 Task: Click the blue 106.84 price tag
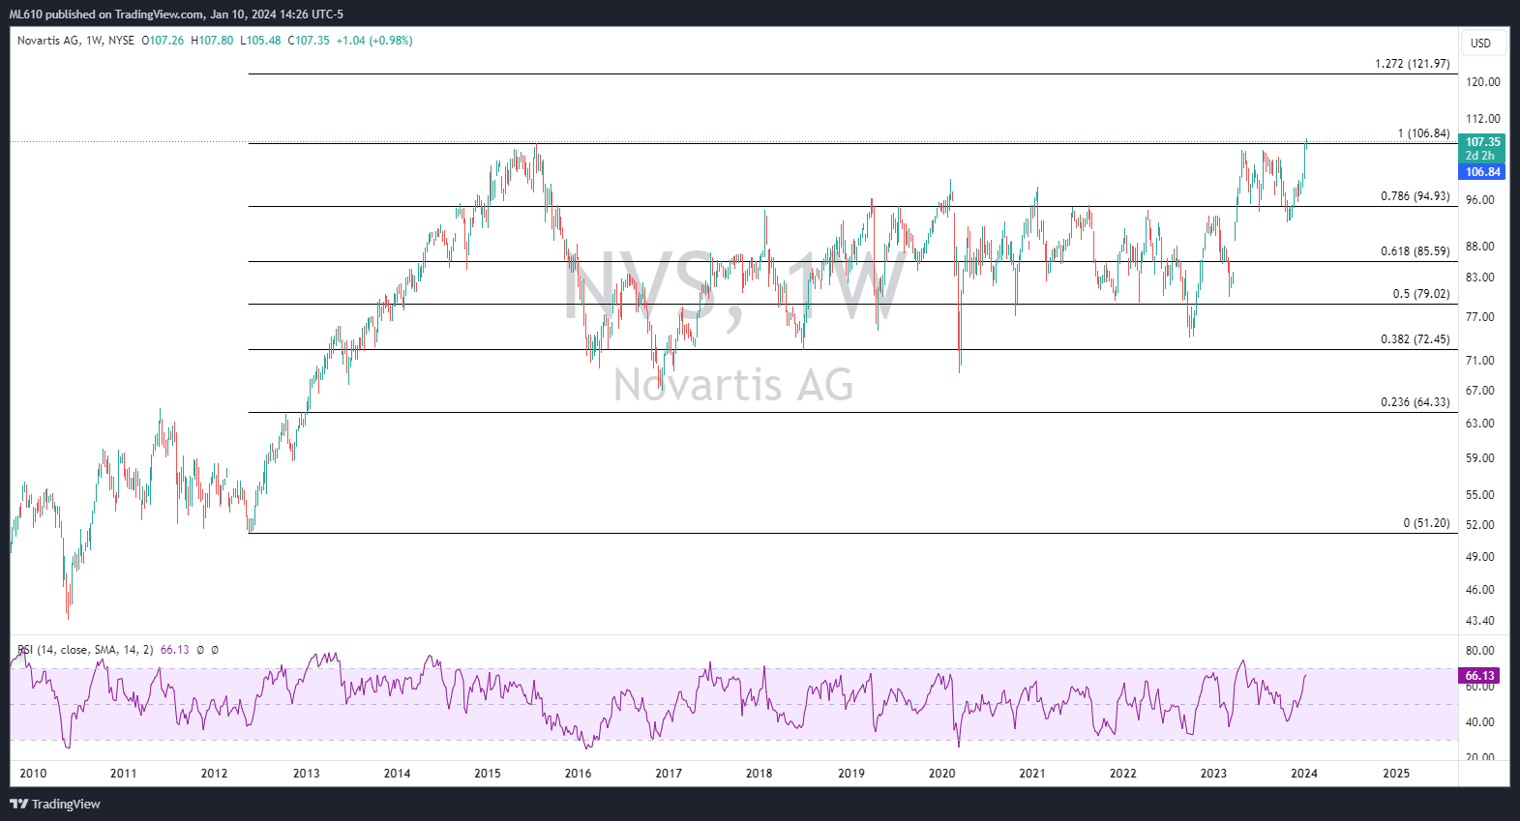pos(1482,172)
